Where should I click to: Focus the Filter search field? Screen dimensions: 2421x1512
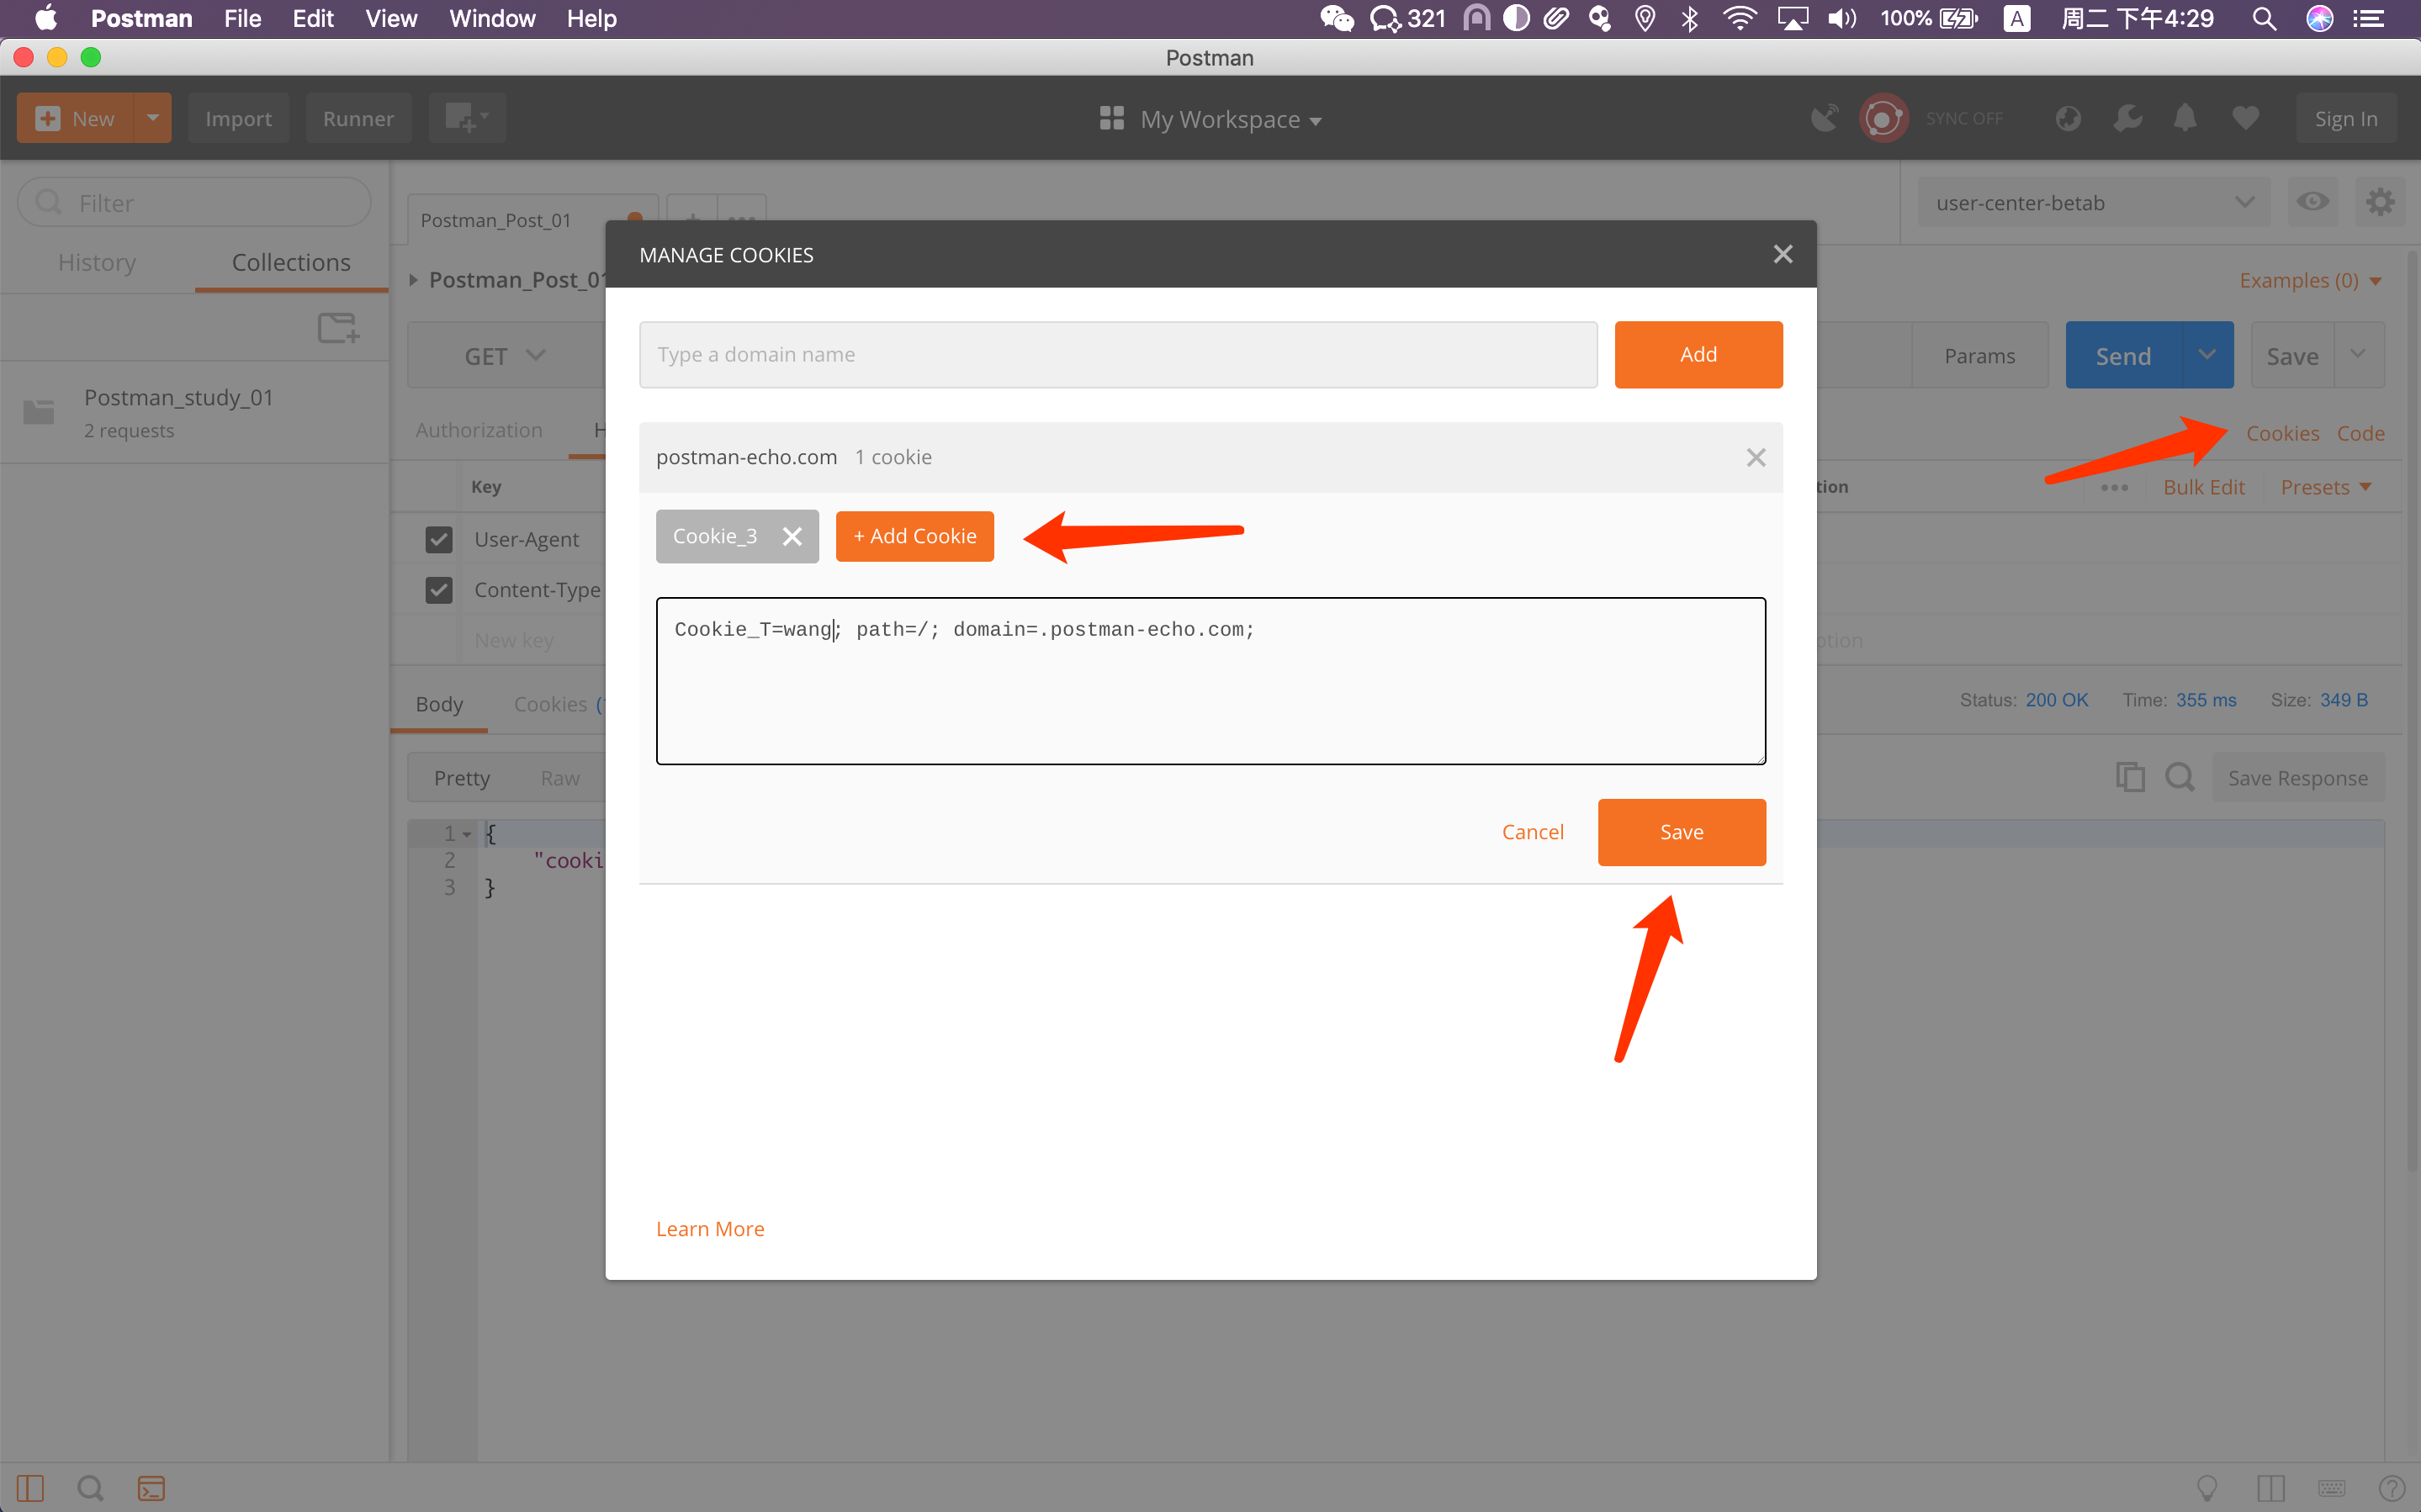click(x=194, y=203)
